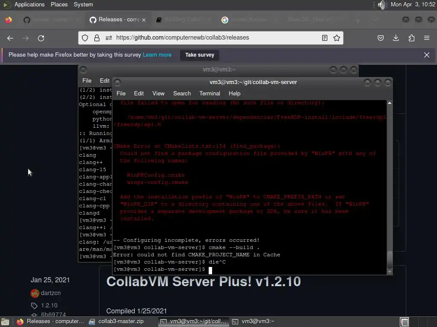Open the front terminal's File menu
This screenshot has width=437, height=327.
pos(121,93)
